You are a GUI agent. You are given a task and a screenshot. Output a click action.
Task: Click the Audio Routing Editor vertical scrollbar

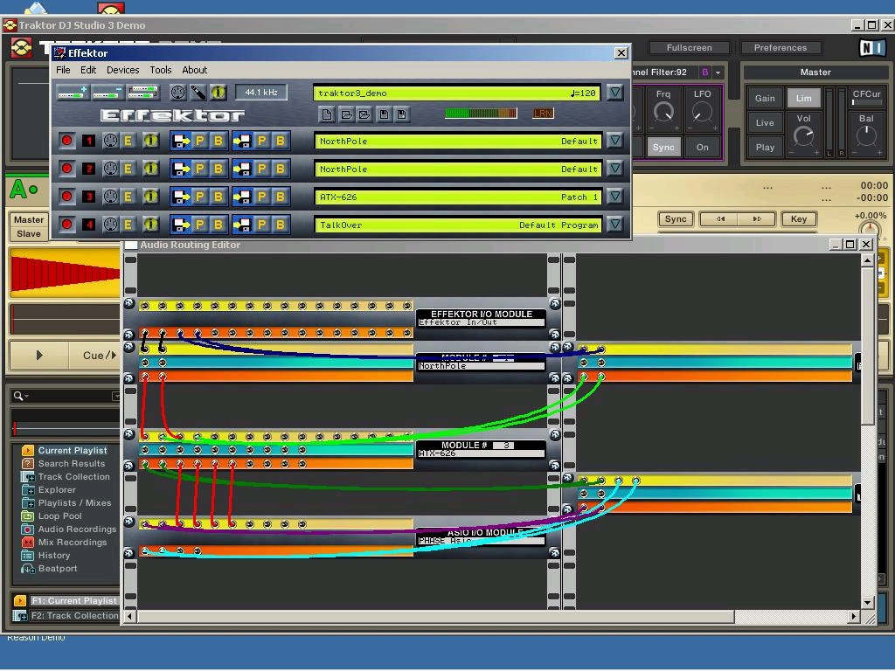pos(867,346)
